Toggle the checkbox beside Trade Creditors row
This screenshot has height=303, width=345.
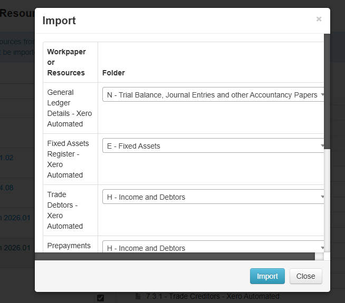click(100, 298)
